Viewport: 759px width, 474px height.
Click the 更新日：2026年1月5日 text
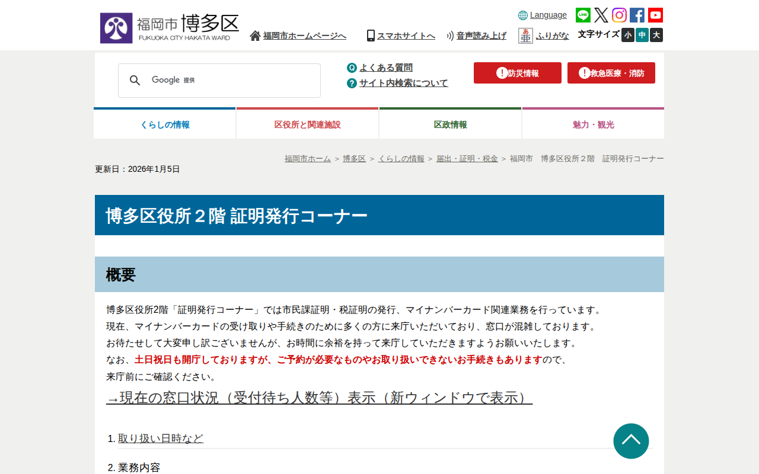click(x=138, y=169)
